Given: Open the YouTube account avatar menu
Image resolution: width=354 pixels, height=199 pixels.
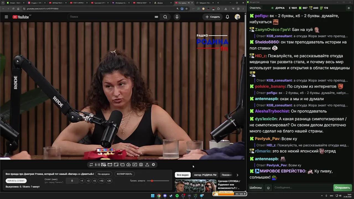Looking at the screenshot, I should click(x=237, y=17).
